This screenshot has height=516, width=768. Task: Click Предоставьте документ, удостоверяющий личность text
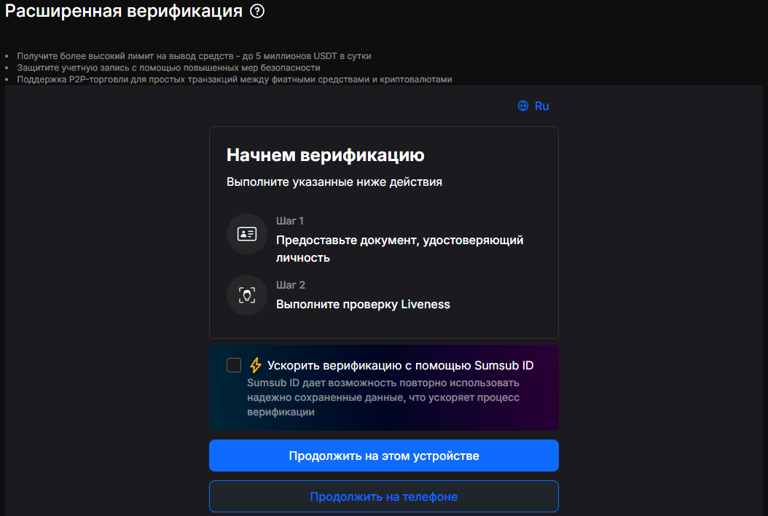(400, 249)
